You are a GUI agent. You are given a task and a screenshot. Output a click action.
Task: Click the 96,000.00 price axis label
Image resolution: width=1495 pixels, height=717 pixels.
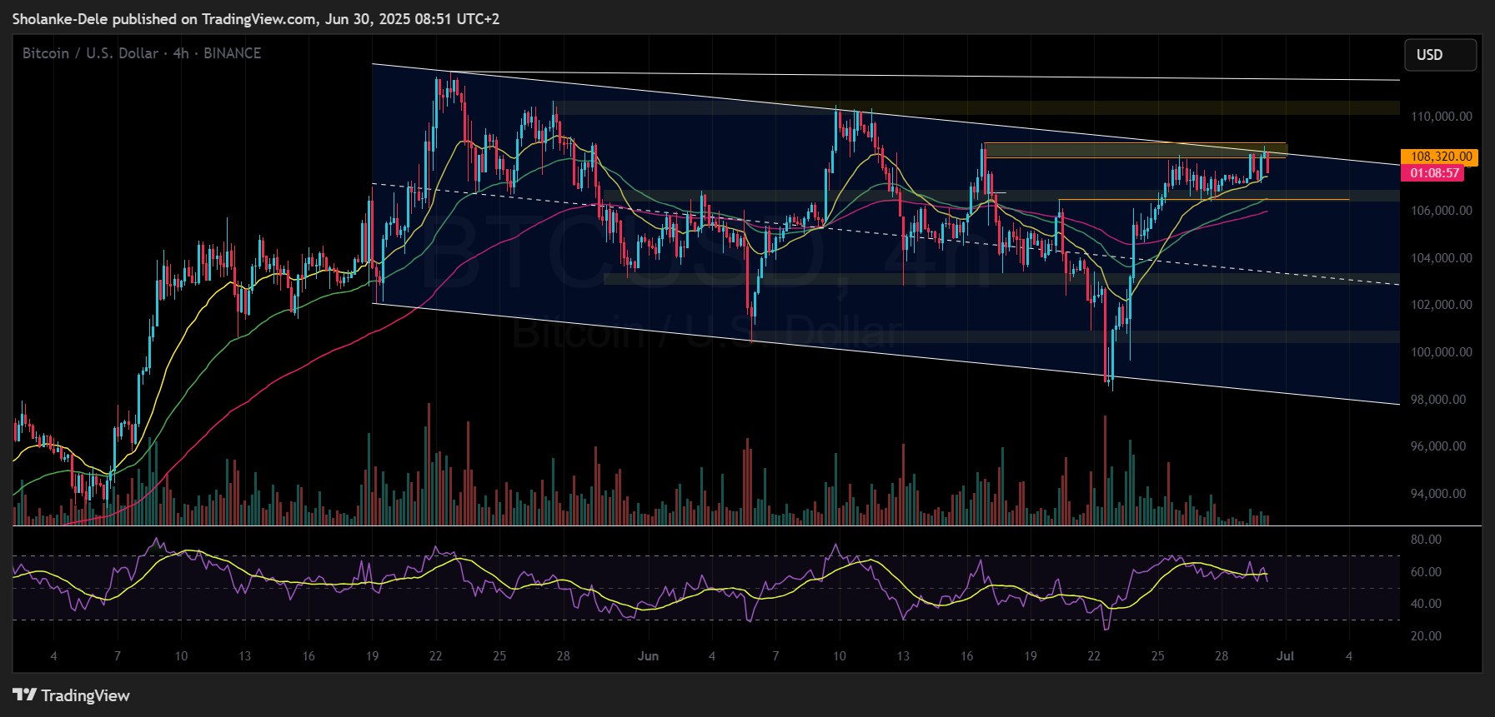(1438, 446)
